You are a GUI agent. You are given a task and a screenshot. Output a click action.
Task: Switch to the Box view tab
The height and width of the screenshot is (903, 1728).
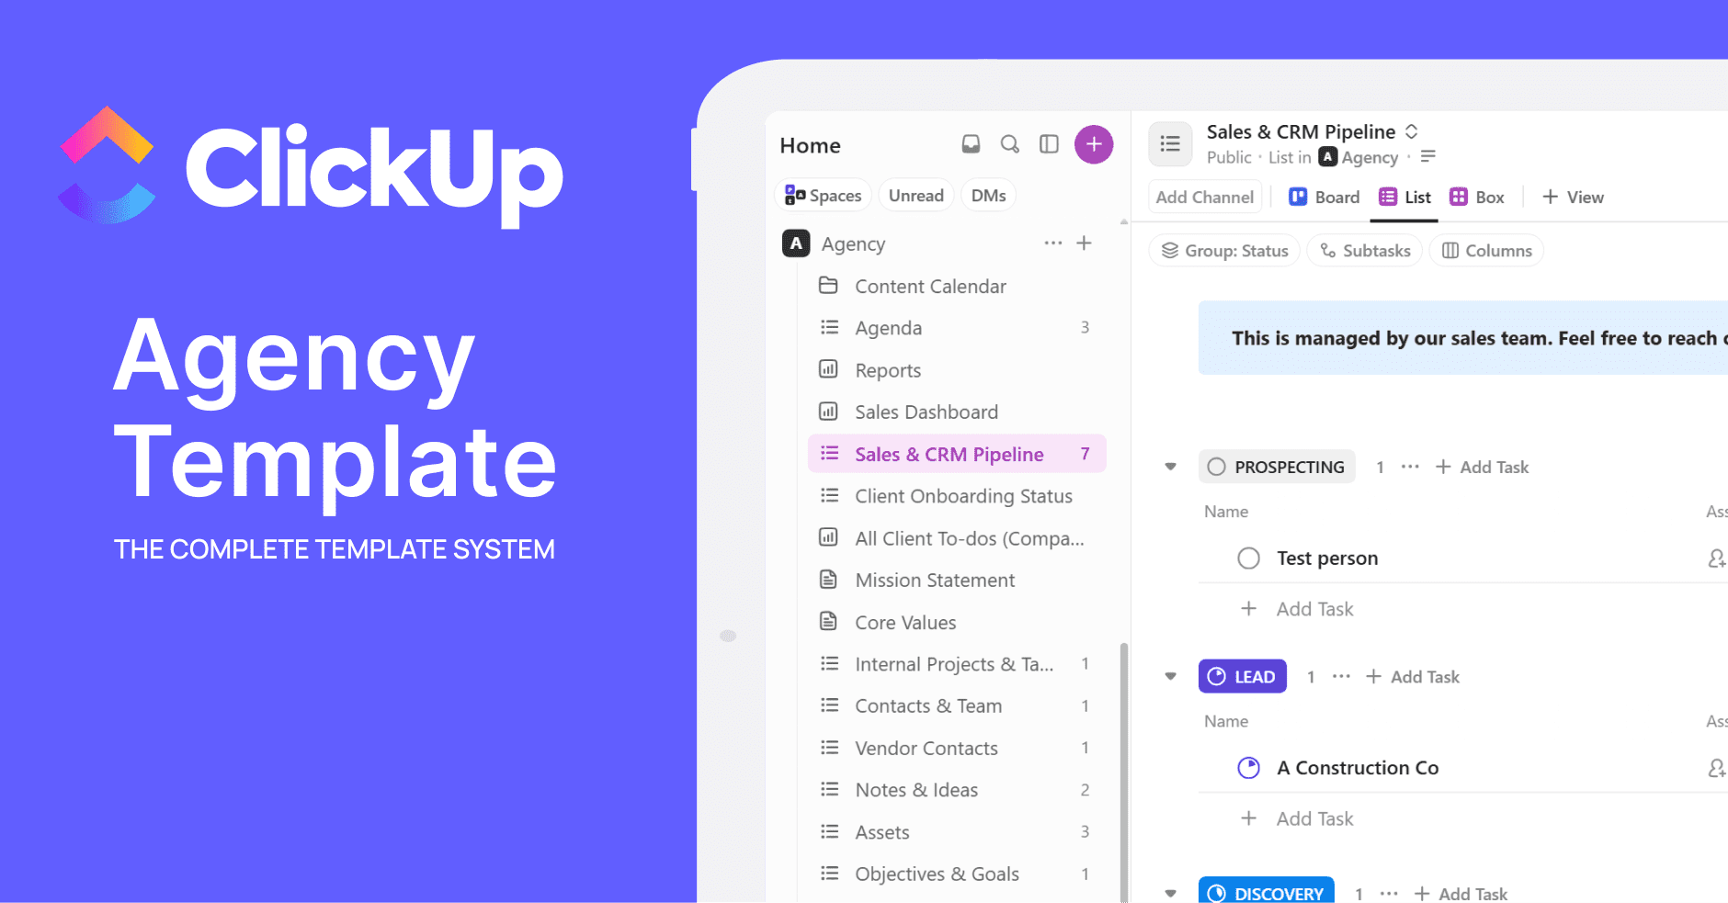coord(1476,198)
